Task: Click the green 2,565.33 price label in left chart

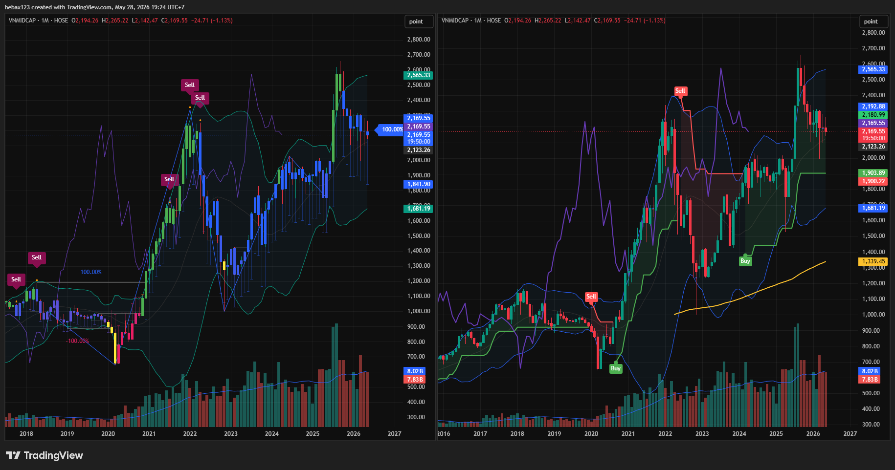Action: pyautogui.click(x=418, y=75)
